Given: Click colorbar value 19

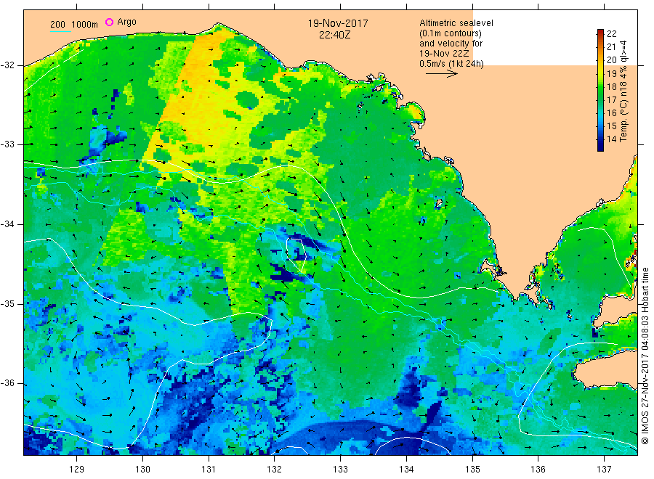Looking at the screenshot, I should [x=611, y=74].
